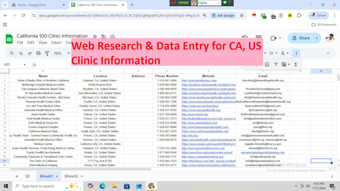The width and height of the screenshot is (340, 191).
Task: Select the Sheet1 tab
Action: click(x=46, y=176)
